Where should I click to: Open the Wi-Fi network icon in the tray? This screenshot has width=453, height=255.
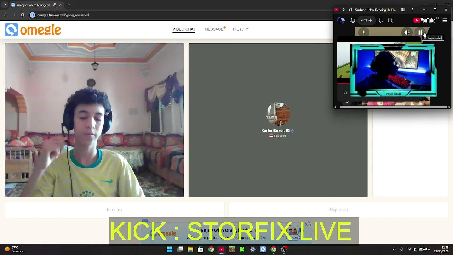pos(409,250)
